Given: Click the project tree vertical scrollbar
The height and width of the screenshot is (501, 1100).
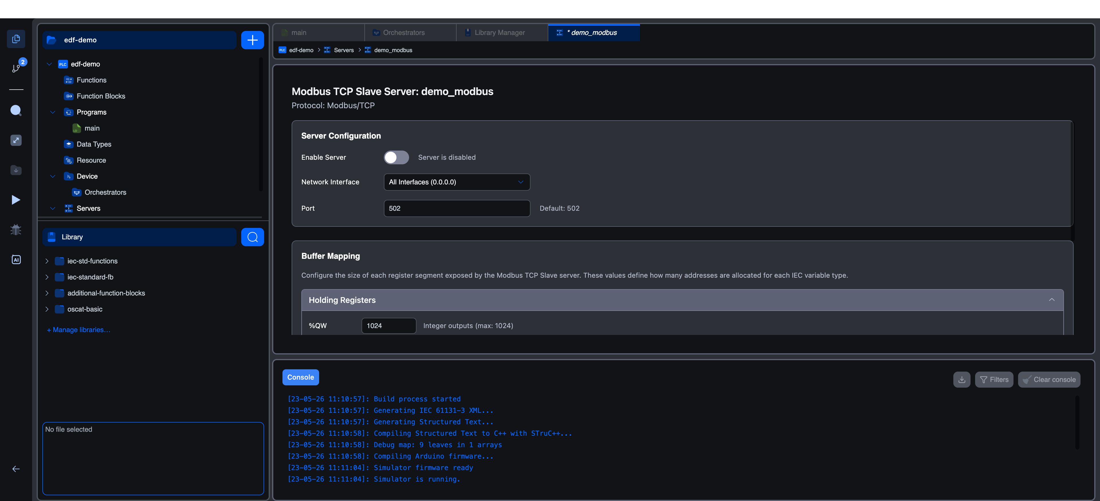Looking at the screenshot, I should tap(260, 124).
